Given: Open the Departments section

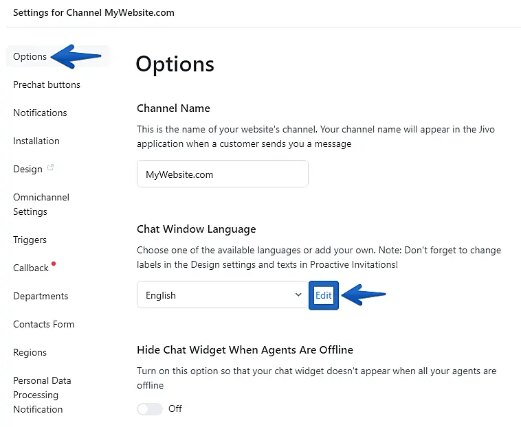Looking at the screenshot, I should [41, 296].
